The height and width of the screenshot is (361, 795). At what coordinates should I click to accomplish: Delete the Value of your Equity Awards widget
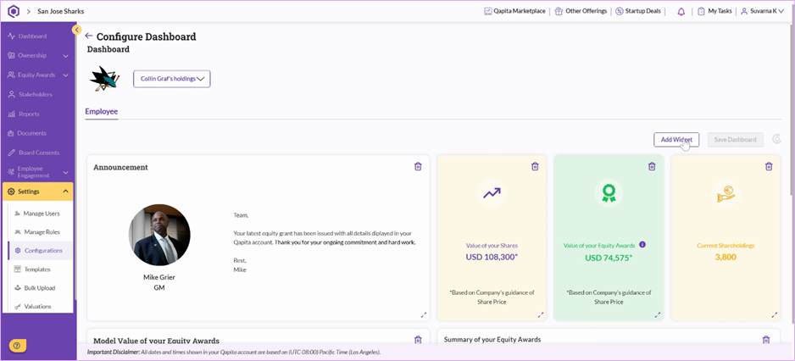(652, 166)
